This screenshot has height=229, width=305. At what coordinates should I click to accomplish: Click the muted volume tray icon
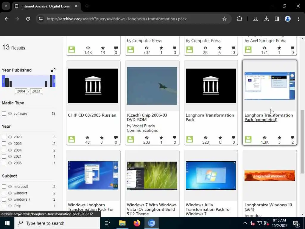click(252, 223)
